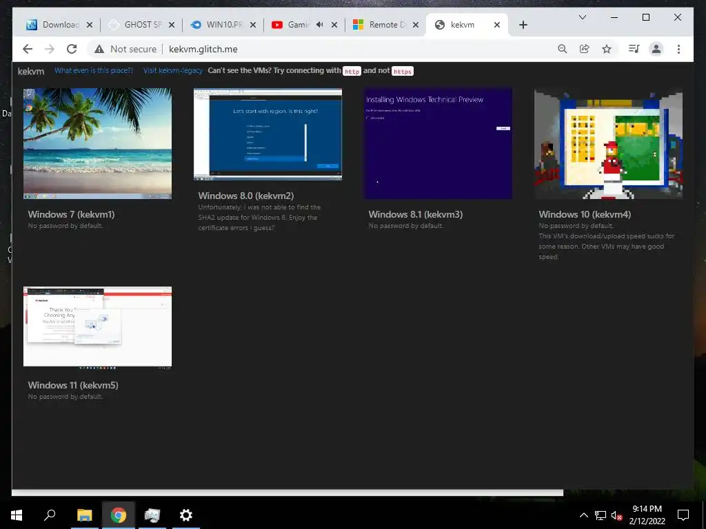
Task: Open the notification center icon
Action: [x=683, y=515]
